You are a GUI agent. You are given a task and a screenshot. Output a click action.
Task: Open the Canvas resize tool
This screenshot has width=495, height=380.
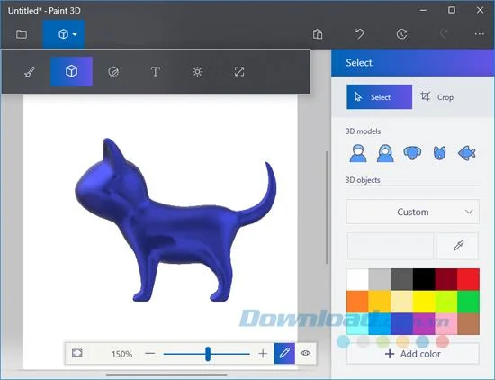(x=239, y=72)
